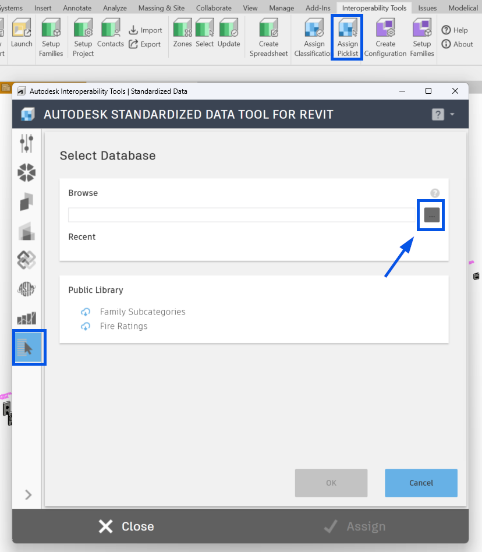The width and height of the screenshot is (482, 552).
Task: Click the ellipsis browse button
Action: 432,215
